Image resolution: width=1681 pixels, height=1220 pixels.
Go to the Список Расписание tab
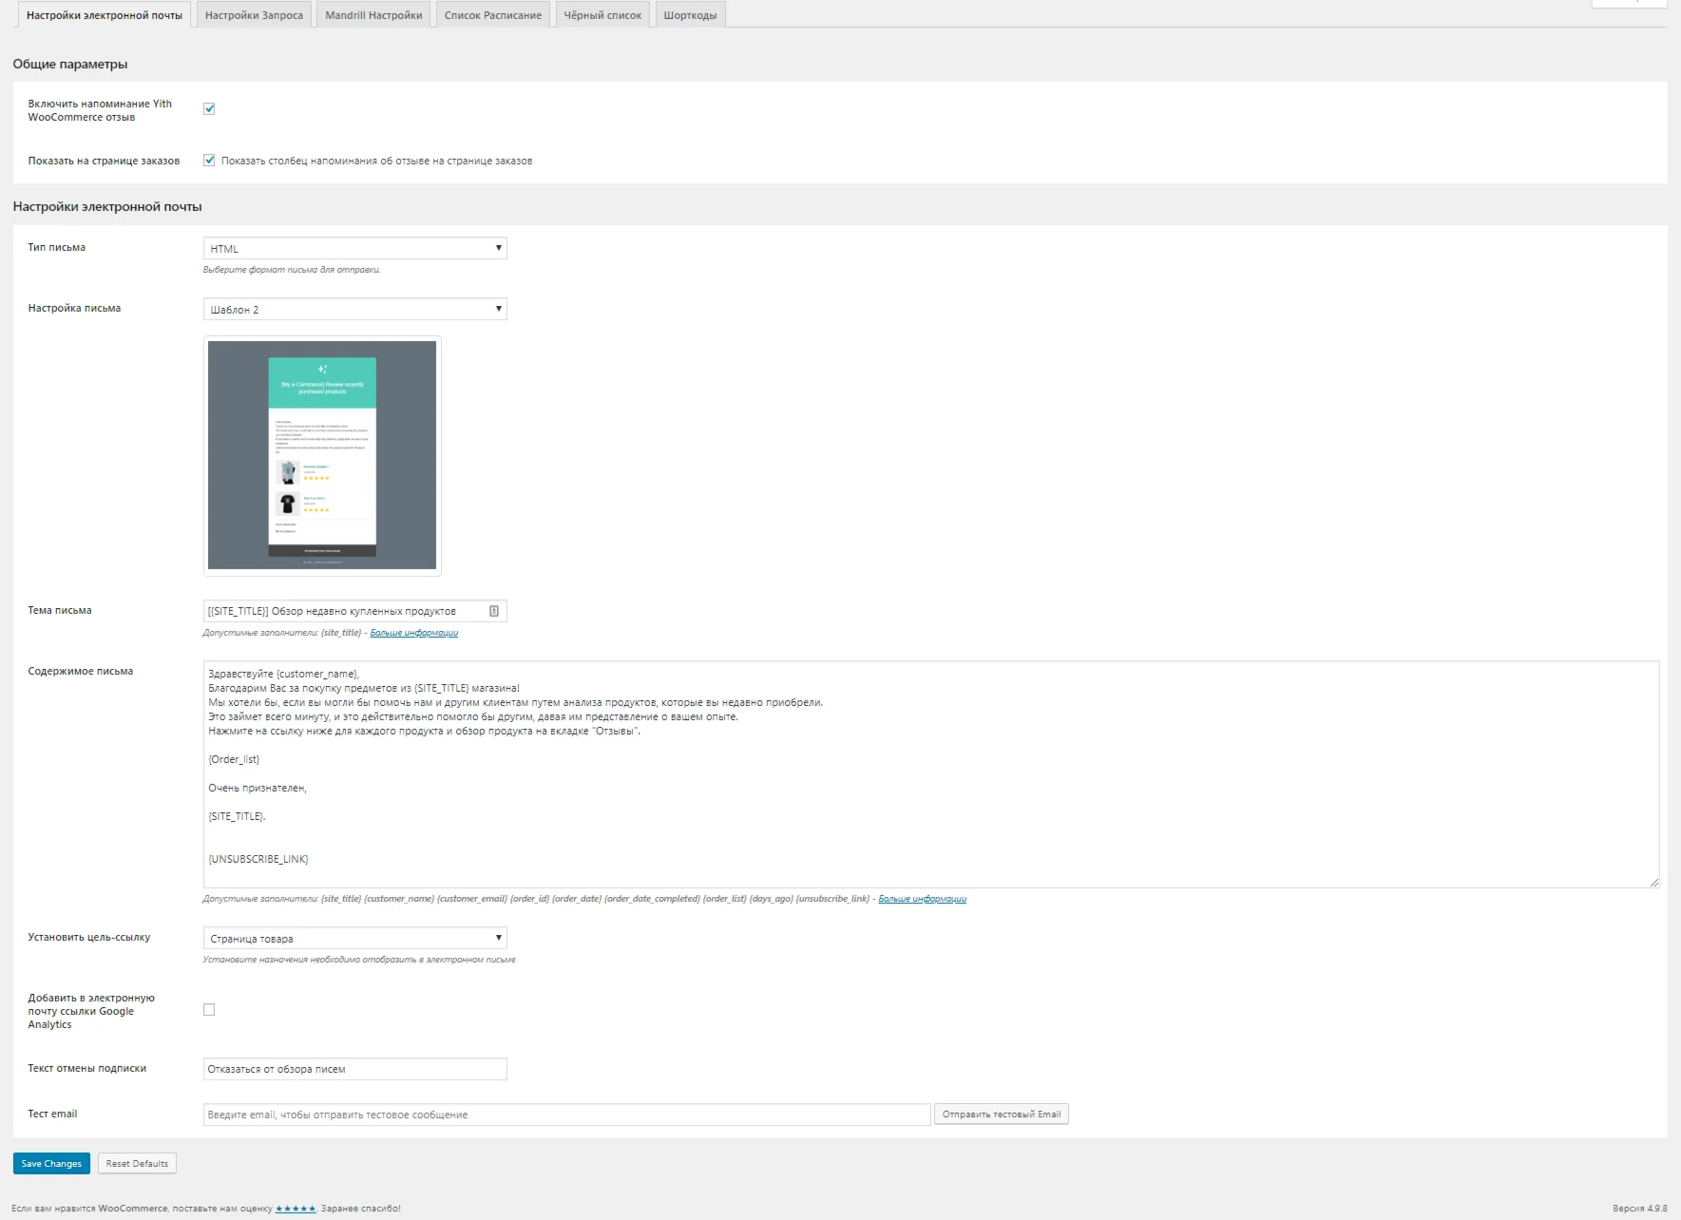tap(493, 15)
